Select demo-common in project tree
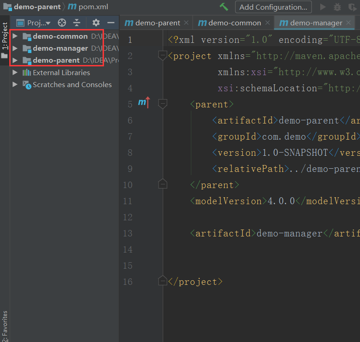The height and width of the screenshot is (342, 360). [x=60, y=36]
